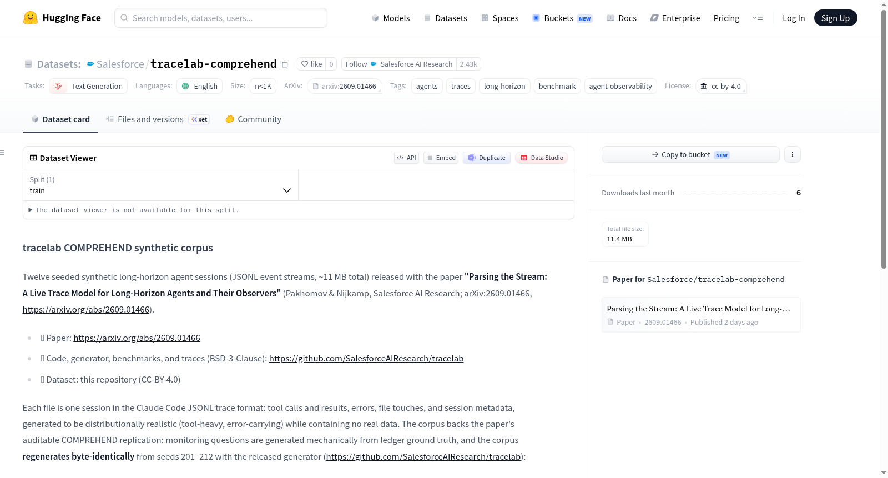The width and height of the screenshot is (888, 478).
Task: Open Datasets in the top navigation
Action: tap(445, 18)
